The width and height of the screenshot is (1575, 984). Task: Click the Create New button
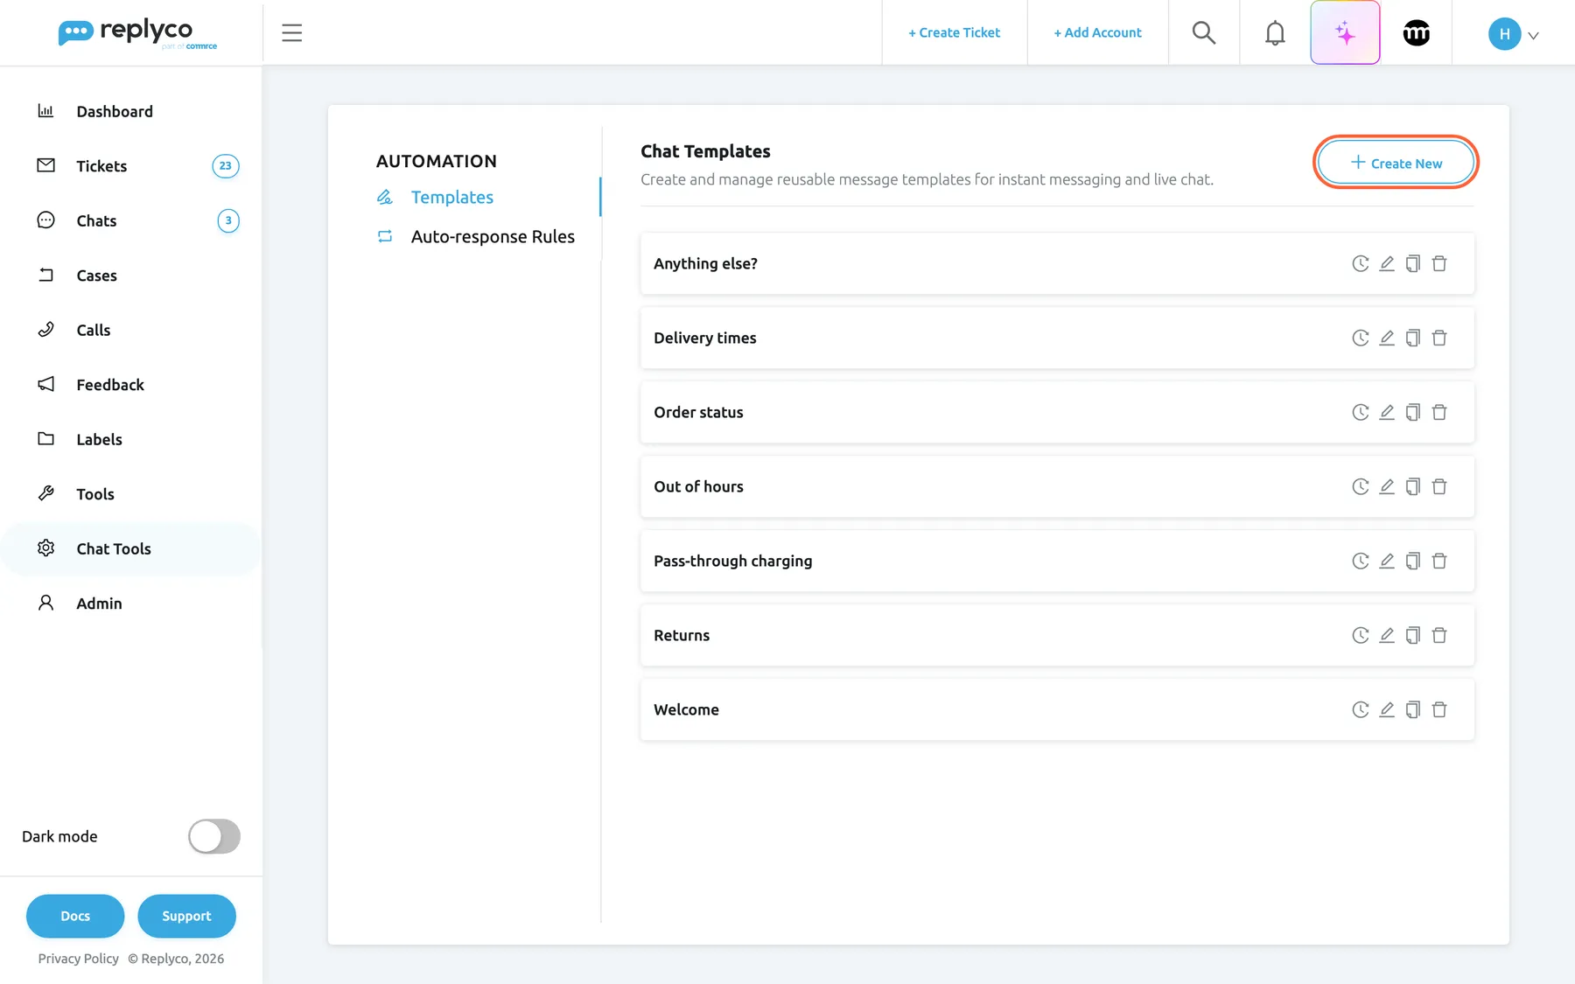[x=1396, y=163]
